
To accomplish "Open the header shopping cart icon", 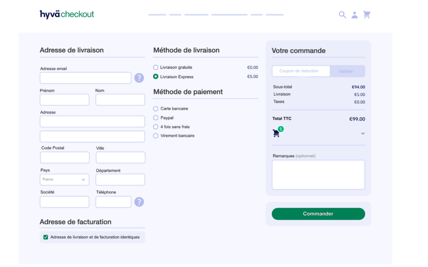I will point(367,15).
